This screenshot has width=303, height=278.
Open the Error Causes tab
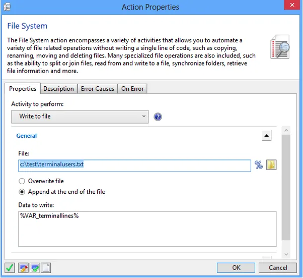pos(98,89)
